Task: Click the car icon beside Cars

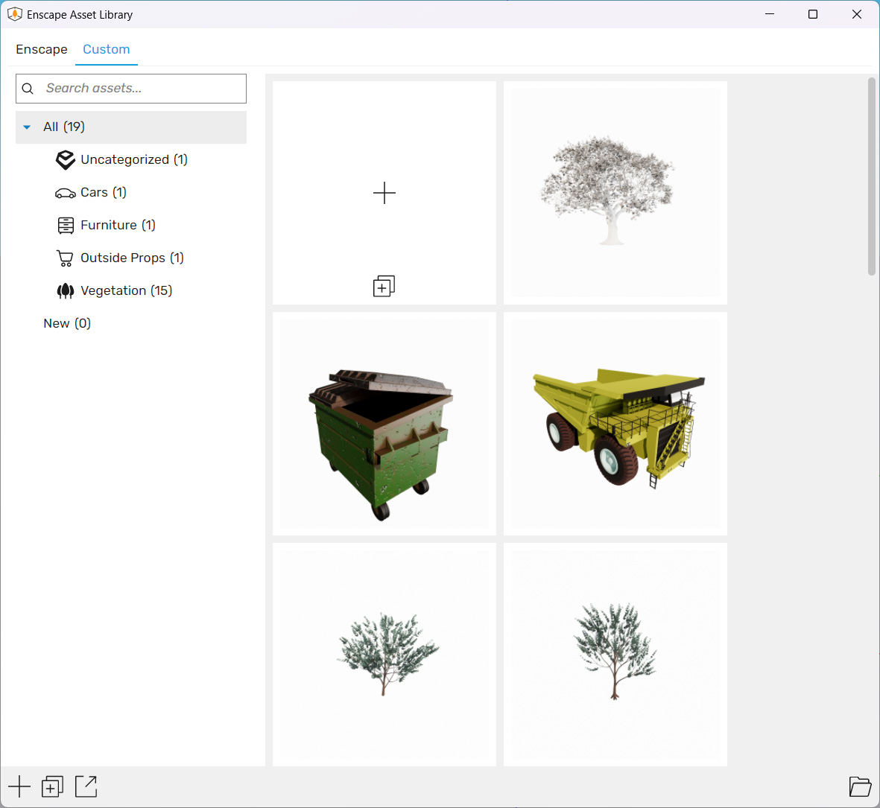Action: 65,194
